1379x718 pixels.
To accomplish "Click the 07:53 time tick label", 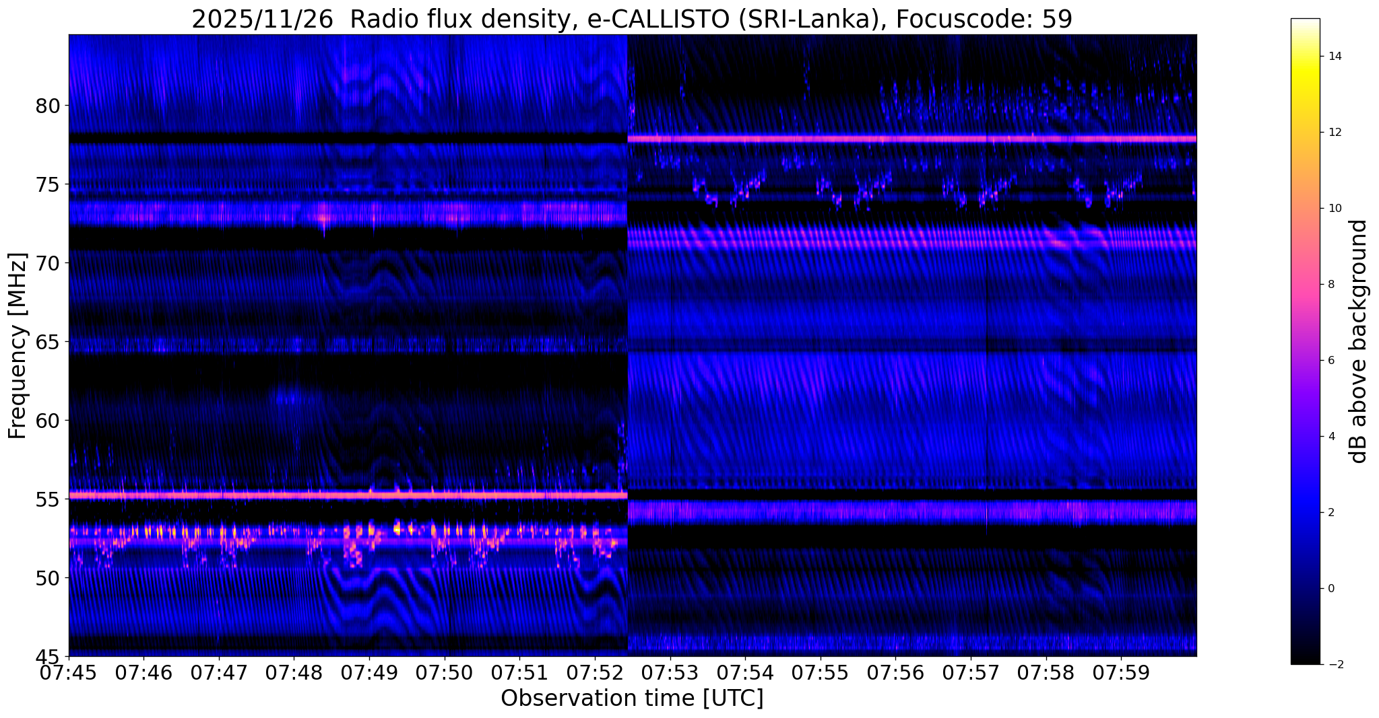I will (x=670, y=672).
